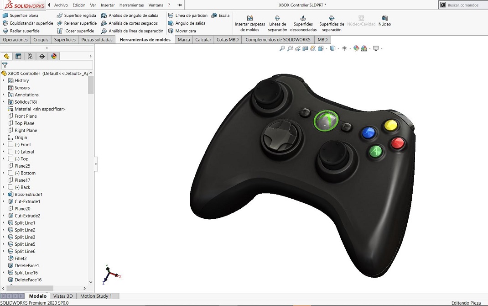Viewport: 488px width, 306px height.
Task: Click Superficies de separación button
Action: coord(332,24)
